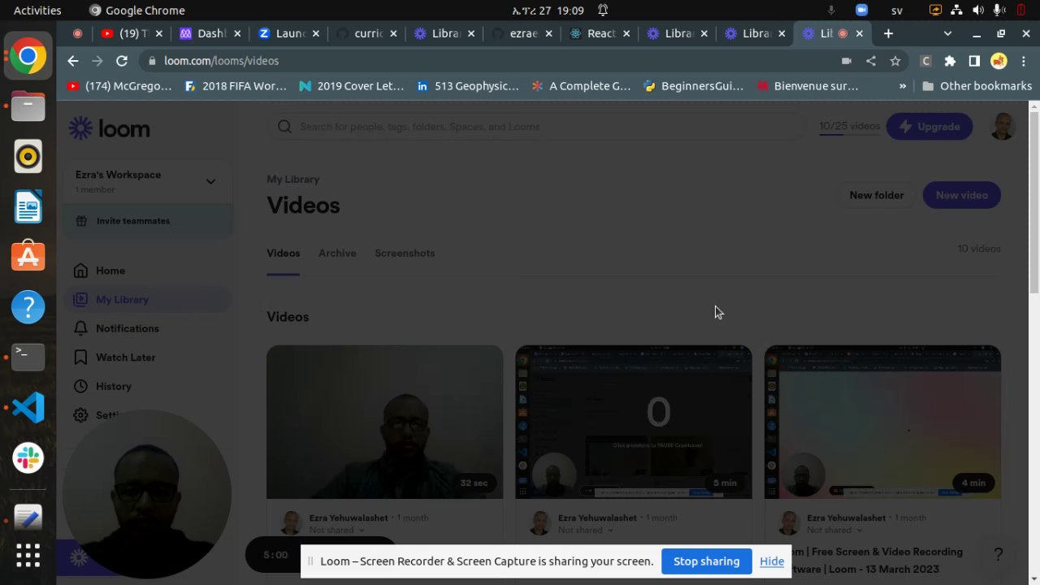
Task: Reload the page
Action: click(x=122, y=61)
